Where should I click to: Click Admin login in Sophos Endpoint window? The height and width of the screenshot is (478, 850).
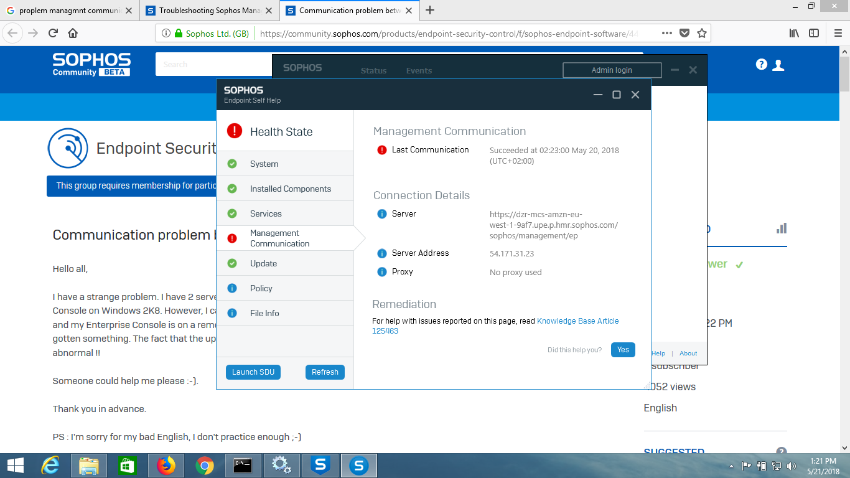point(612,70)
